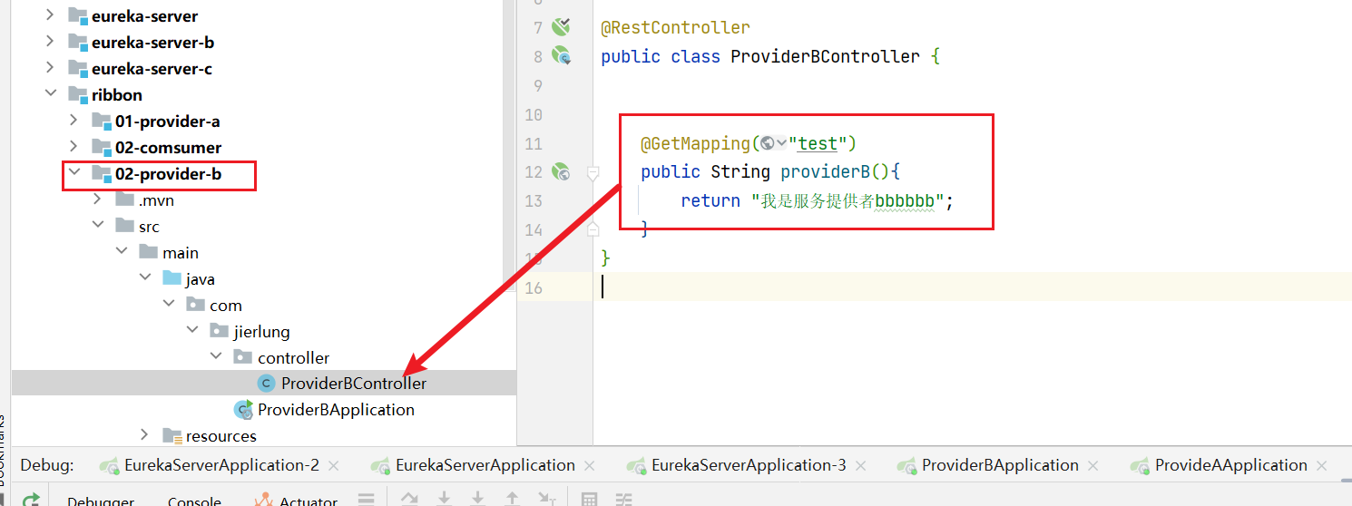
Task: Select the eureka-server-b tree row
Action: [x=263, y=42]
